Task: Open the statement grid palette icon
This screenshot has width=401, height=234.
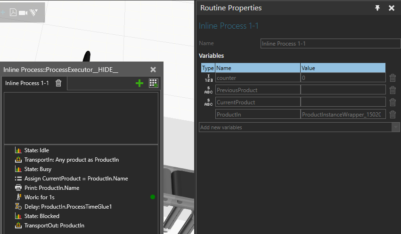Action: 154,83
